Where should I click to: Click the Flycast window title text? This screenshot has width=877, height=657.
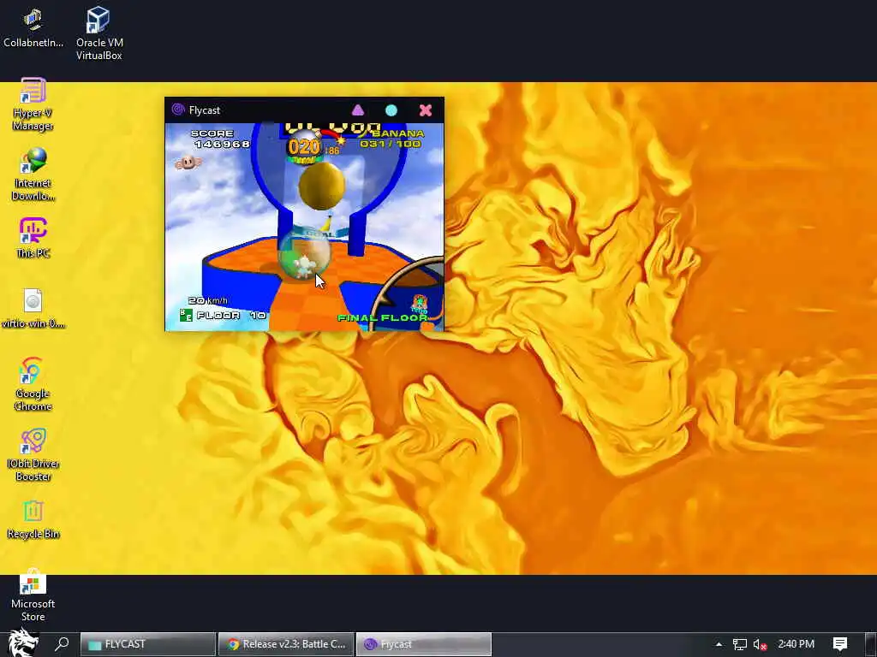click(x=204, y=110)
